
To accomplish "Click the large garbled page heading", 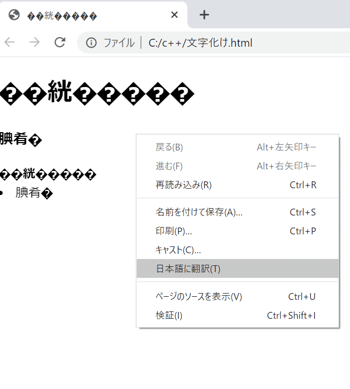I will click(97, 93).
